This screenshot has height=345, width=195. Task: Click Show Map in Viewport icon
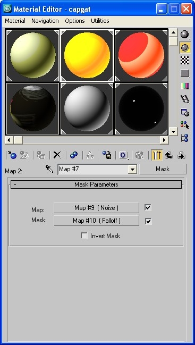pos(140,155)
